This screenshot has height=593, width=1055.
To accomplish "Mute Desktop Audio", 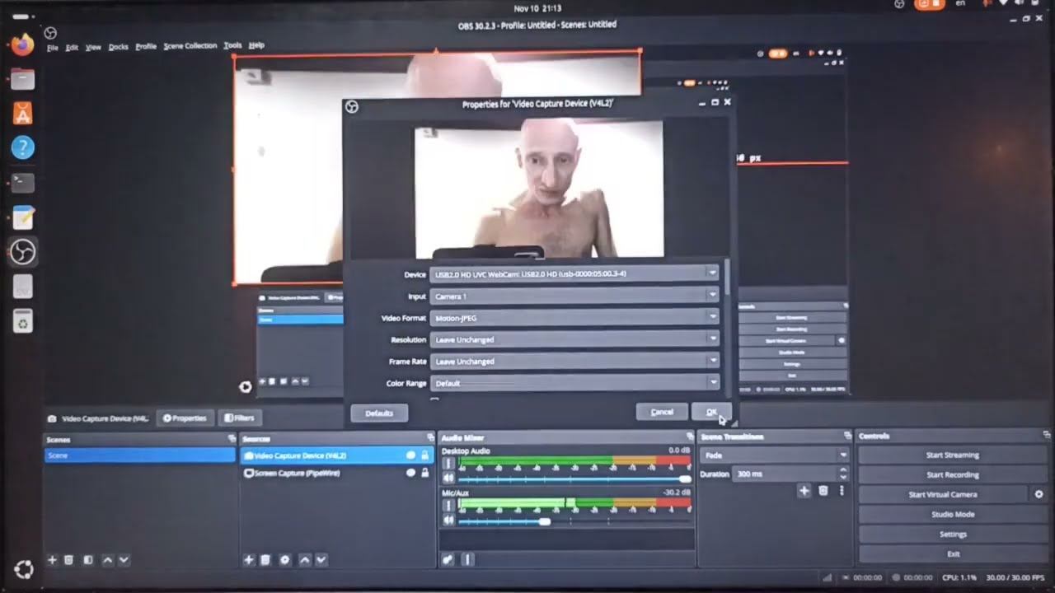I will point(448,478).
